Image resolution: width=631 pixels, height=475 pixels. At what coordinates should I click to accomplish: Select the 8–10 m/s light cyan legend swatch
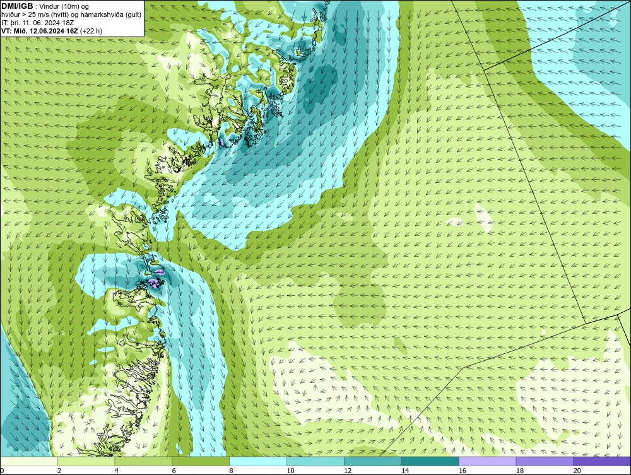coord(258,461)
